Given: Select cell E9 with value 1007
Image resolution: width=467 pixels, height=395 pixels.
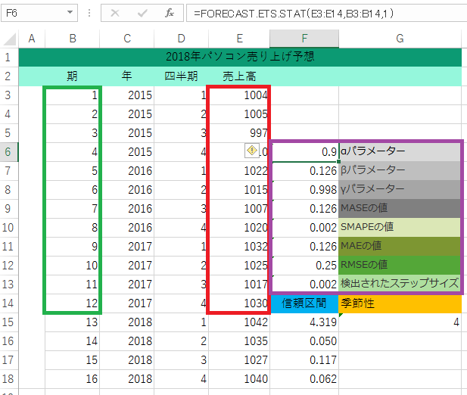Looking at the screenshot, I should [239, 209].
